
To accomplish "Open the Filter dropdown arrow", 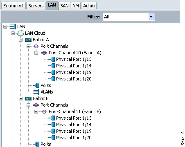I will click(x=151, y=17).
